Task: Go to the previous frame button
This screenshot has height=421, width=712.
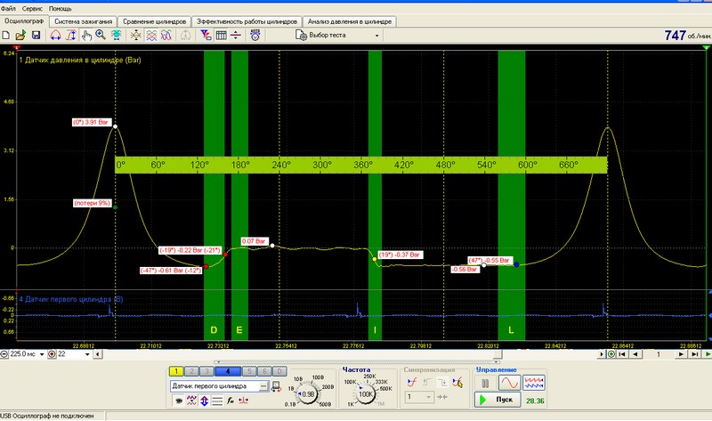Action: [635, 354]
